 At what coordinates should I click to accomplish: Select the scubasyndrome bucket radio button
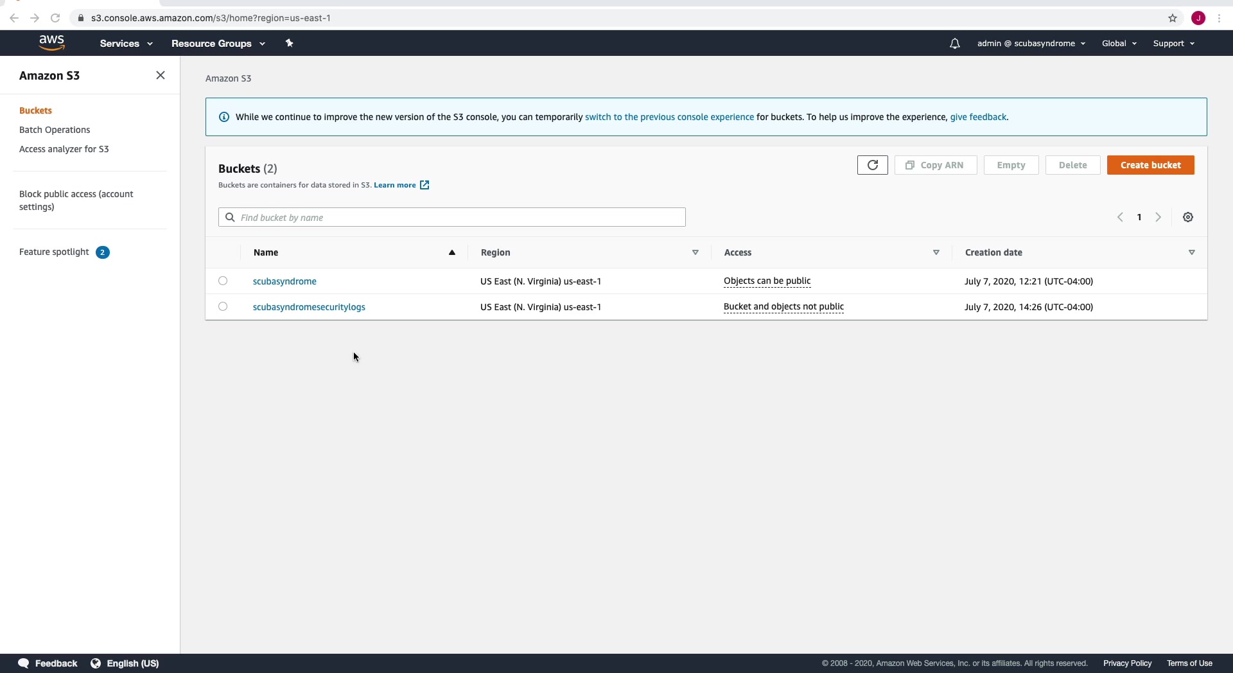click(223, 281)
